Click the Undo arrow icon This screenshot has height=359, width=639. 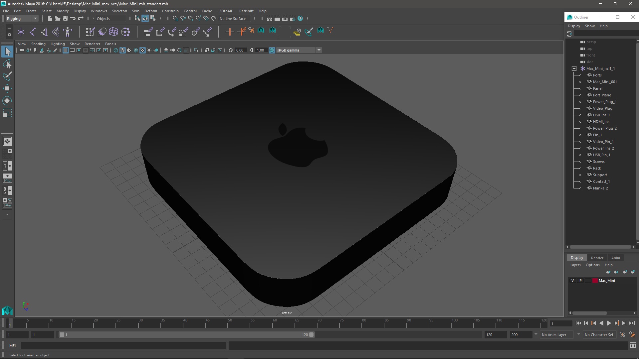click(73, 19)
